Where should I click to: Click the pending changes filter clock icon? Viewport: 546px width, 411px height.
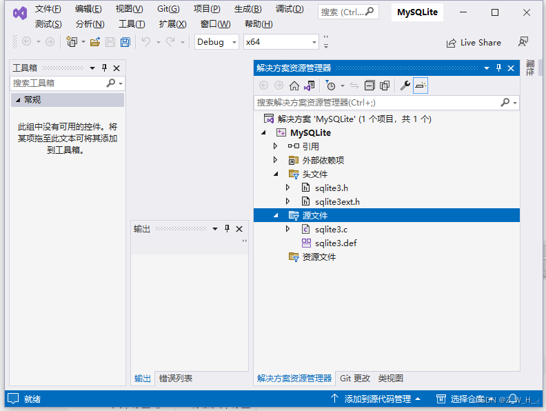(330, 86)
